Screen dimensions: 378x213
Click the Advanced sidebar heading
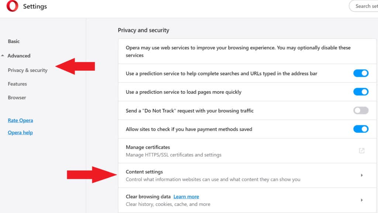(x=19, y=56)
